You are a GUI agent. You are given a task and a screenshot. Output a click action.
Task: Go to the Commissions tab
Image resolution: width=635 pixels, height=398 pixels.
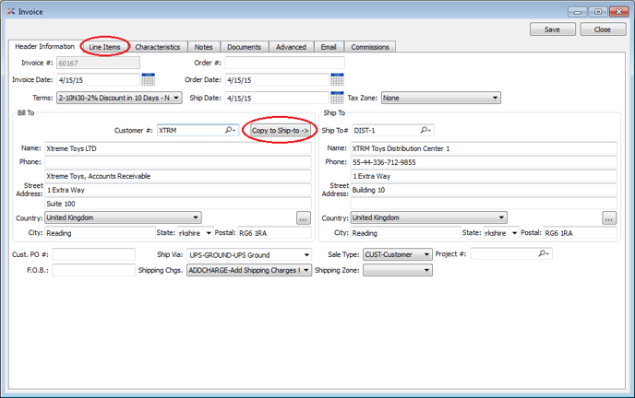[x=369, y=47]
